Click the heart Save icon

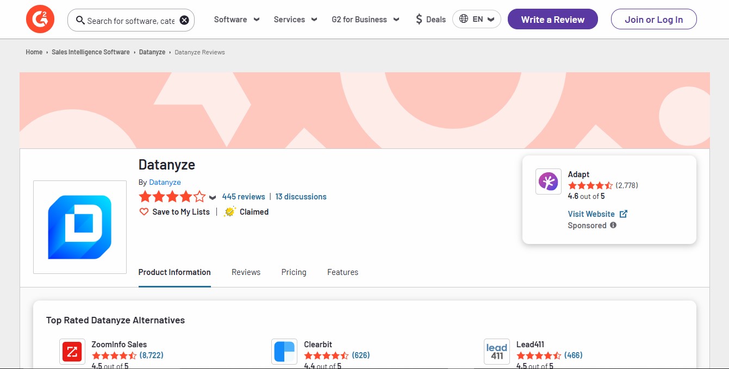(144, 212)
